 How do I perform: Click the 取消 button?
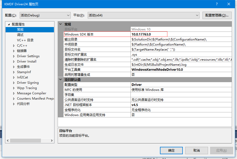196,150
